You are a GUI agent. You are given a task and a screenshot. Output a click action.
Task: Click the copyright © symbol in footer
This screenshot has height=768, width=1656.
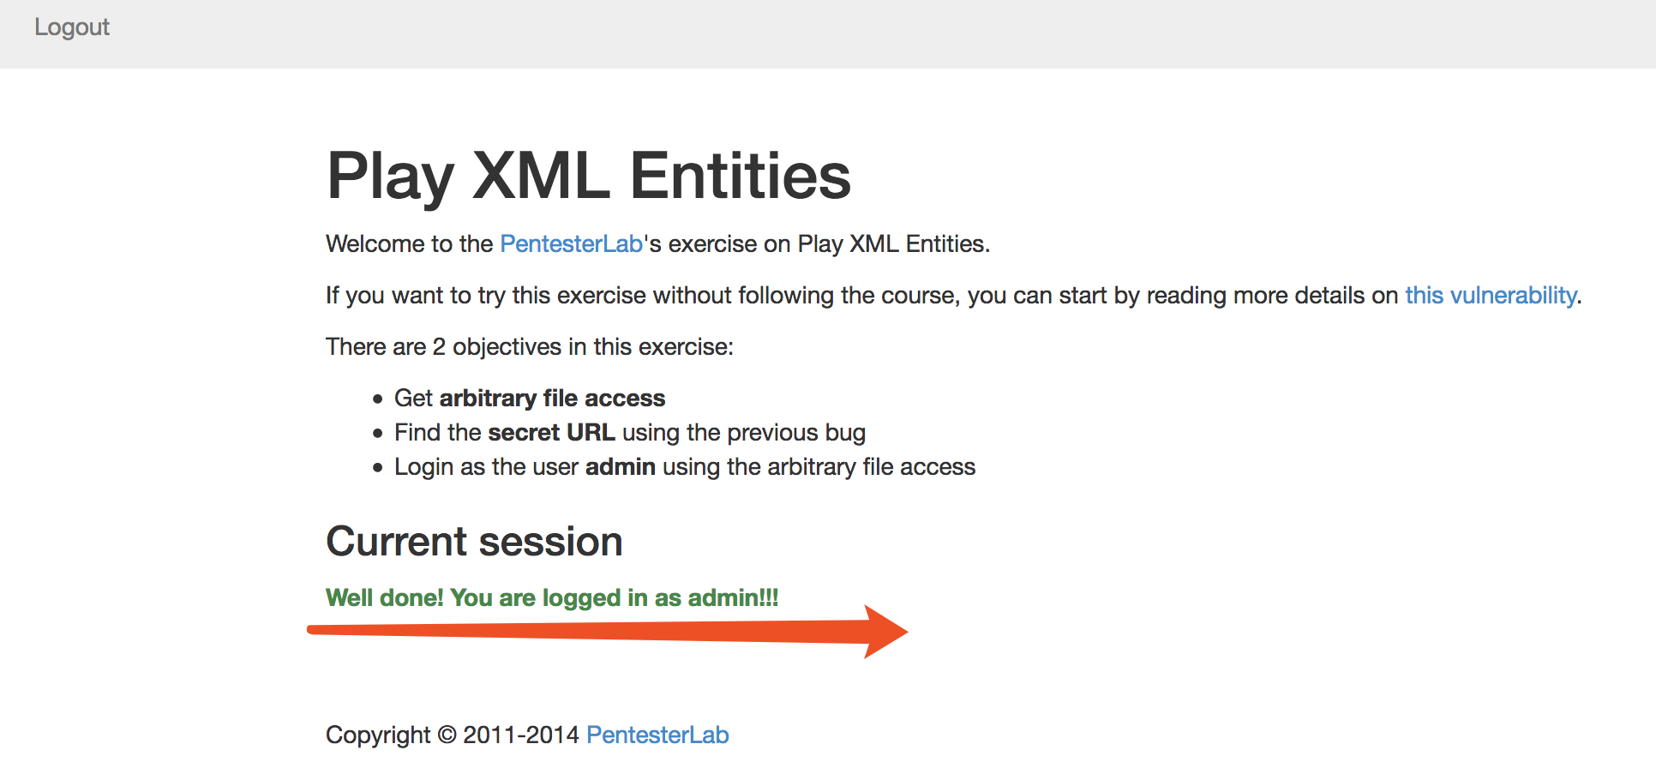(447, 735)
